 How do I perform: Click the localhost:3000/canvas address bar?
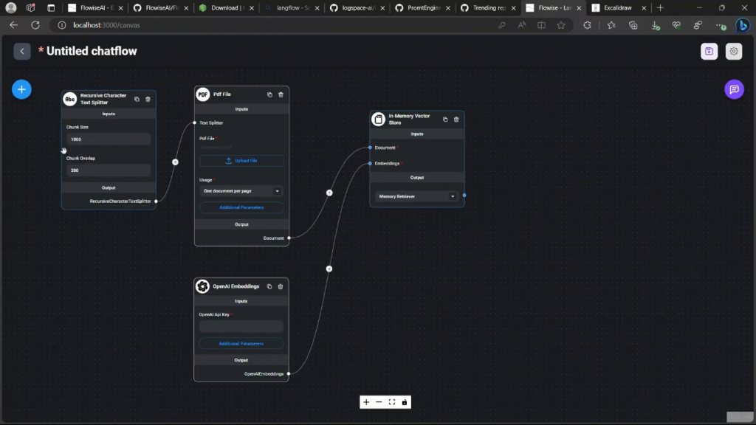(x=106, y=25)
